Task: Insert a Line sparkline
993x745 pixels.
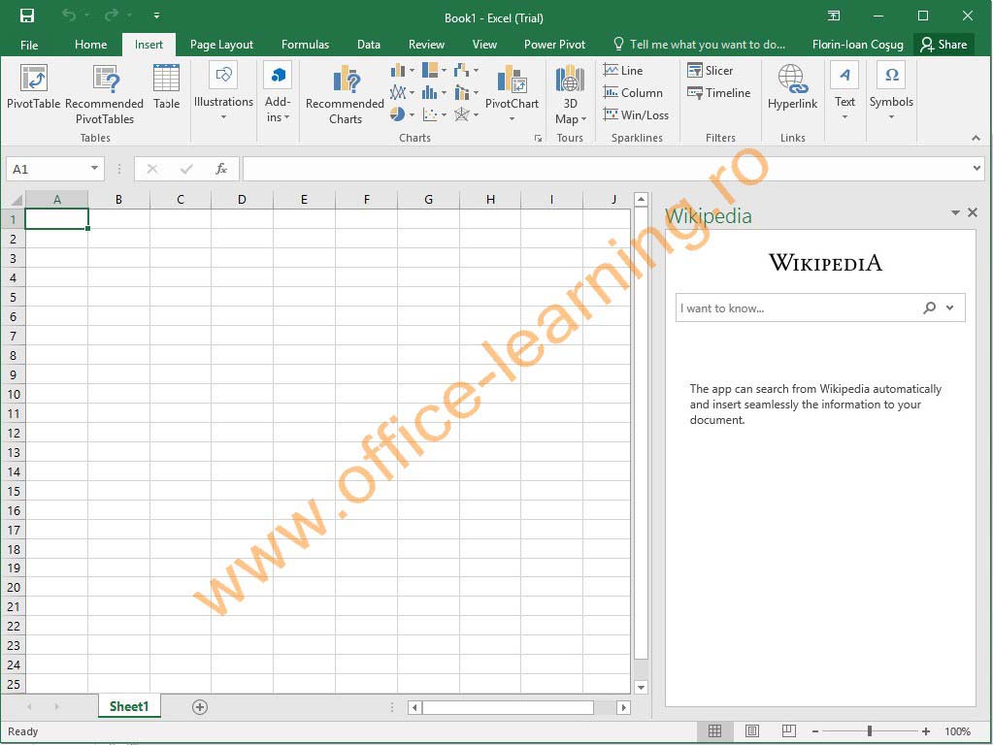Action: point(623,70)
